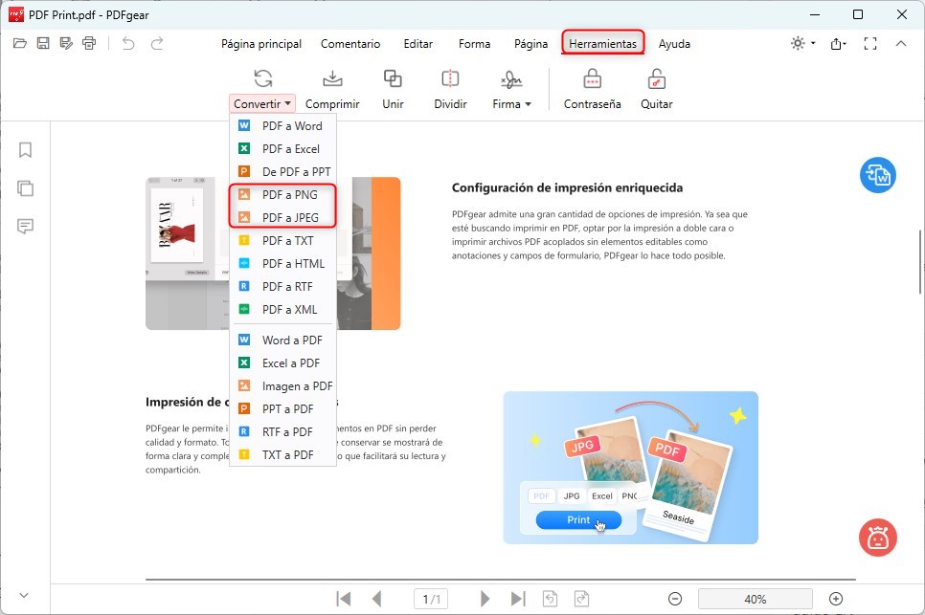Open the Convertir dropdown
This screenshot has height=615, width=925.
262,103
